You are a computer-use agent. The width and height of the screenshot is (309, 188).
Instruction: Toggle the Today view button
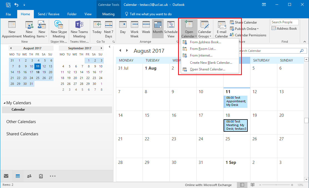coord(97,29)
